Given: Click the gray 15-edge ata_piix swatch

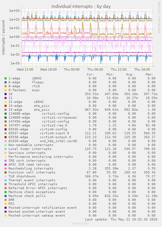Looking at the screenshot, I should (6, 110).
